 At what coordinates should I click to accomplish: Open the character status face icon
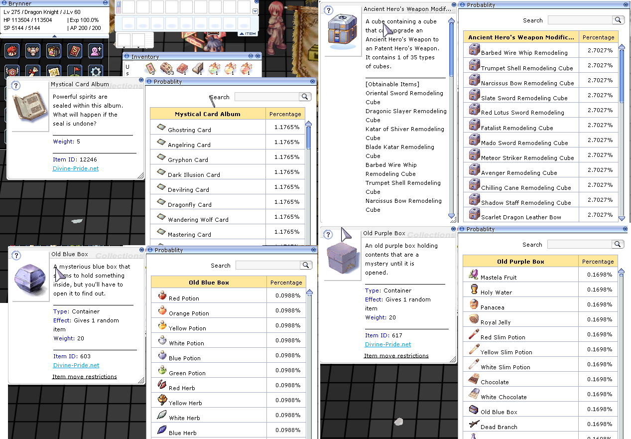pyautogui.click(x=12, y=51)
